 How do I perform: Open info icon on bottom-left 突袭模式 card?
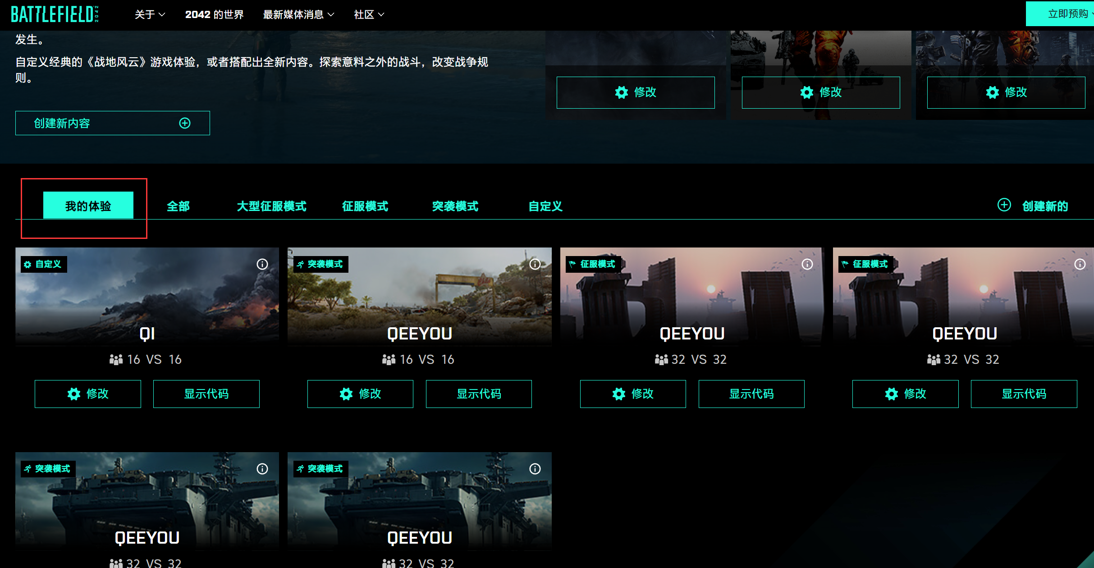(x=262, y=469)
